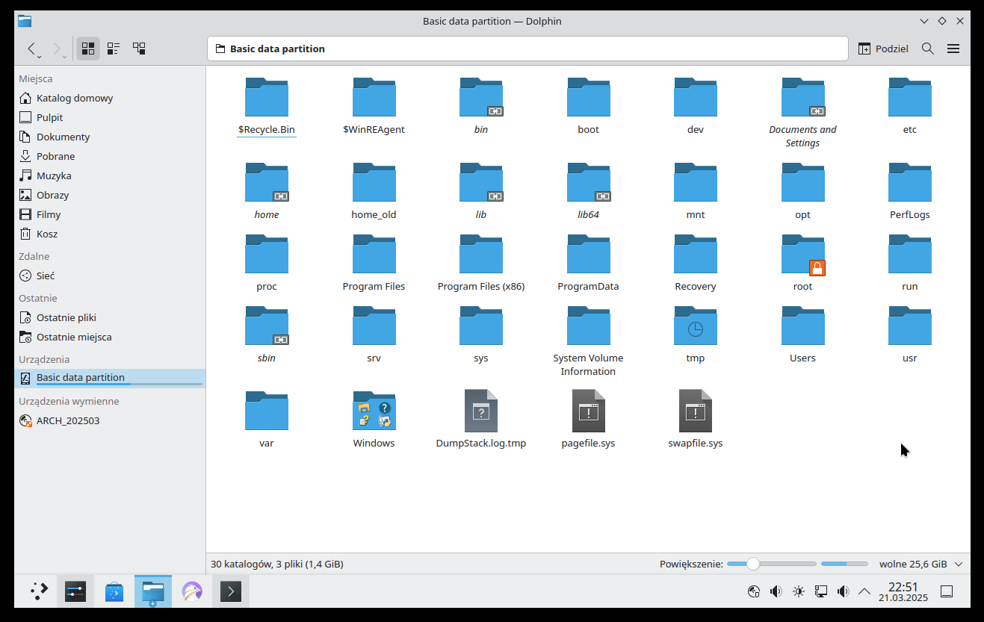Go to Pulpit in sidebar

coord(109,117)
